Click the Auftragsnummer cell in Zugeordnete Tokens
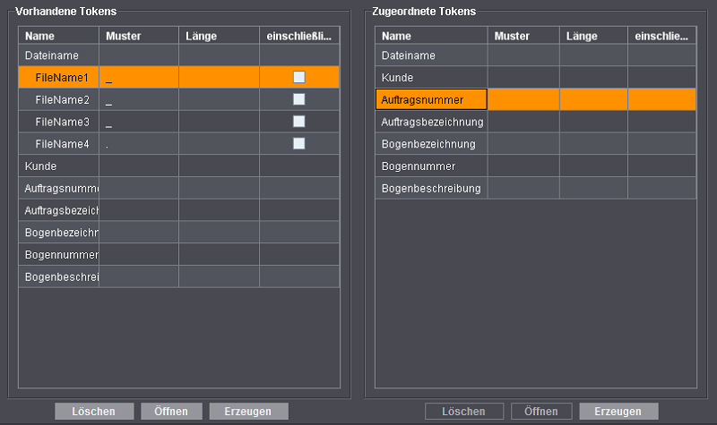 click(x=431, y=99)
